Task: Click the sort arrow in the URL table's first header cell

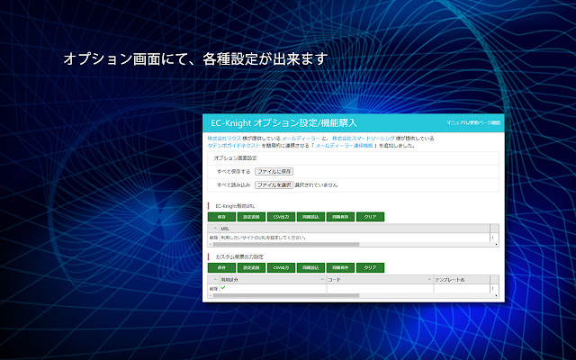Action: [215, 228]
